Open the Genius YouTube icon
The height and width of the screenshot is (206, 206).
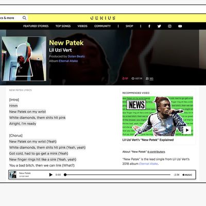[x=180, y=26]
